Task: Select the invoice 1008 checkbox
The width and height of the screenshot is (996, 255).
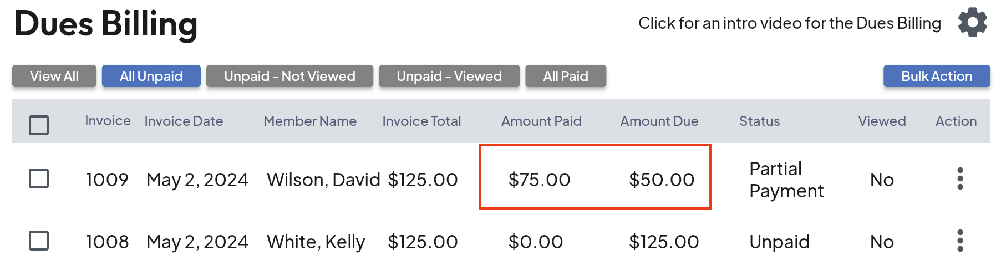Action: pyautogui.click(x=39, y=241)
